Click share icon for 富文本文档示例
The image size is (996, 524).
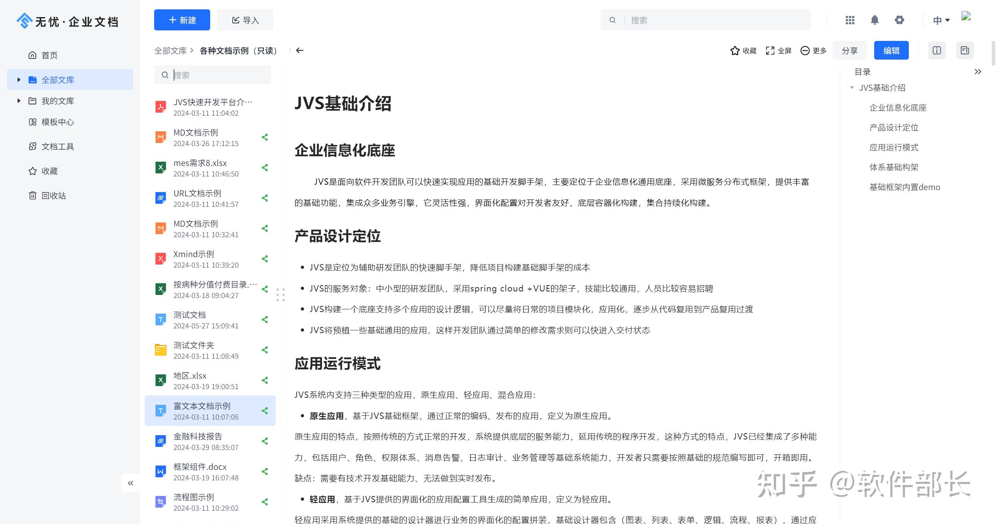[265, 411]
